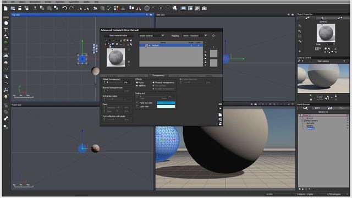Cancel the material editor with the X button
The image size is (352, 198).
pos(220,108)
